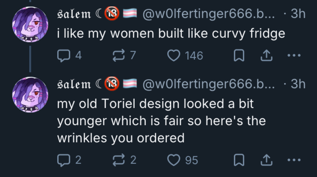Image resolution: width=317 pixels, height=177 pixels.
Task: Open the 3h timestamp of the "curvy fridge" post
Action: (298, 14)
